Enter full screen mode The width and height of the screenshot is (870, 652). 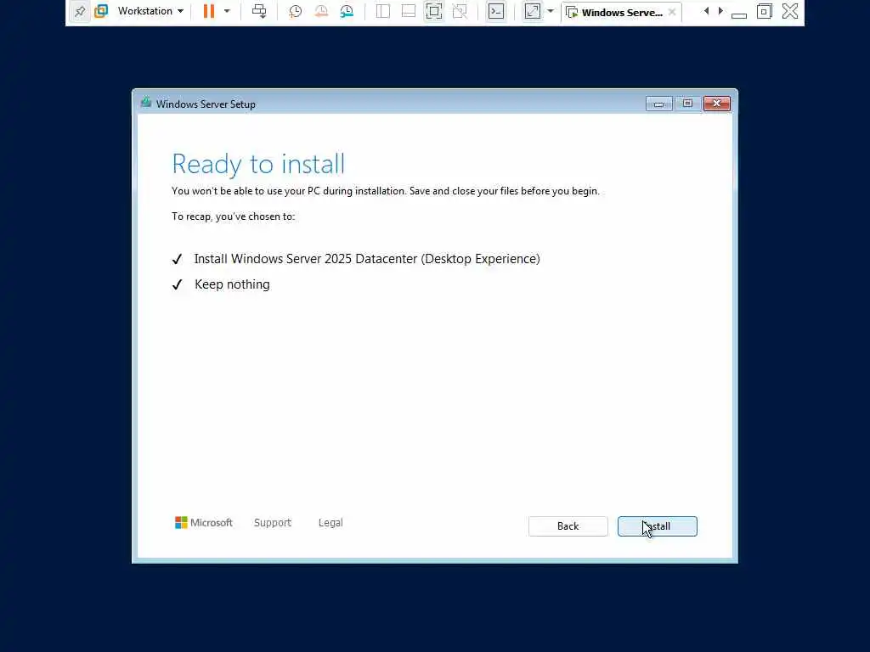434,11
